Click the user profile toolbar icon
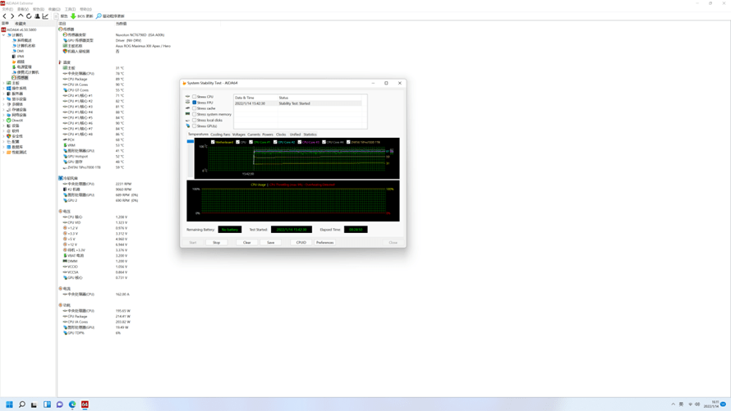This screenshot has width=731, height=411. [x=37, y=16]
